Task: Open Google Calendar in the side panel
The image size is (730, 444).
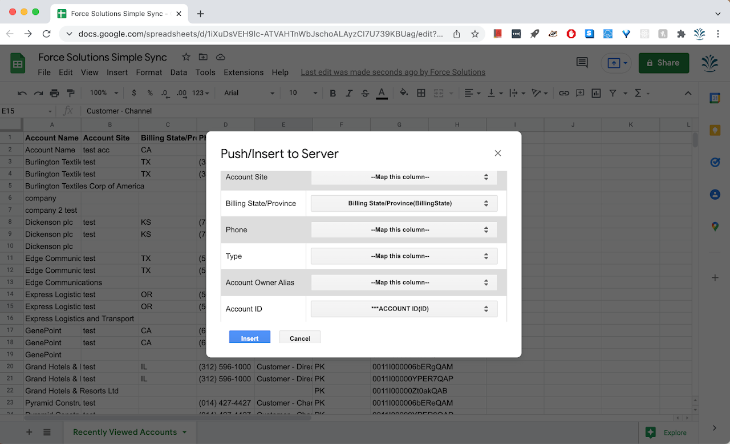Action: pyautogui.click(x=715, y=99)
